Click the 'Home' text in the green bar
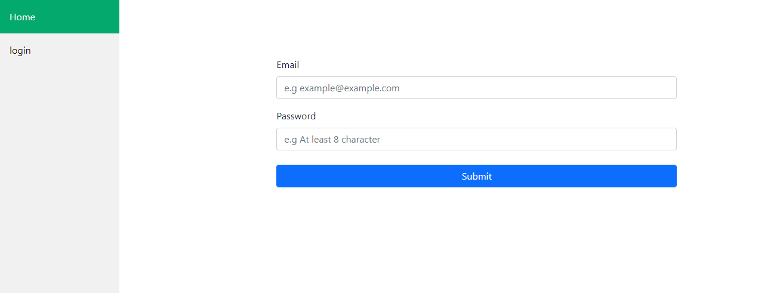780x293 pixels. tap(22, 17)
